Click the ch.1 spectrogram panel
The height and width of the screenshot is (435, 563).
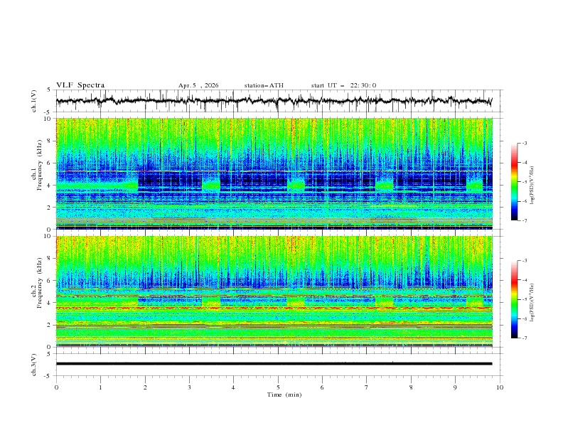click(274, 173)
